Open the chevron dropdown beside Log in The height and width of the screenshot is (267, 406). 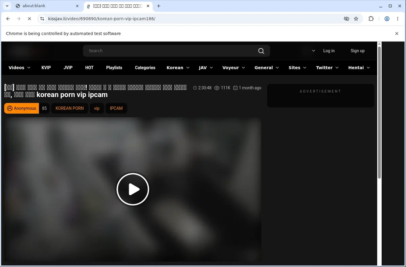[x=314, y=51]
